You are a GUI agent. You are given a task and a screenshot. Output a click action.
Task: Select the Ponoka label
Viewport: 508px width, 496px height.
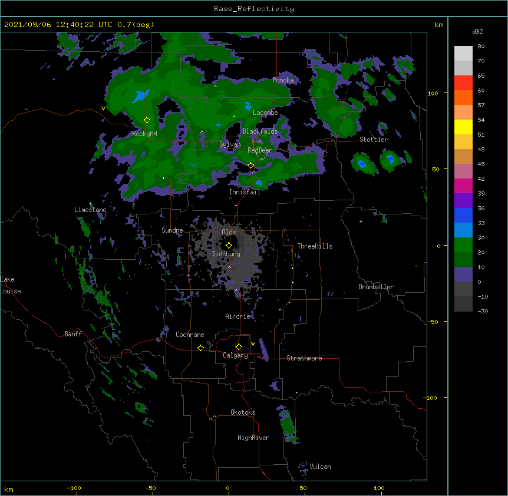[x=283, y=80]
